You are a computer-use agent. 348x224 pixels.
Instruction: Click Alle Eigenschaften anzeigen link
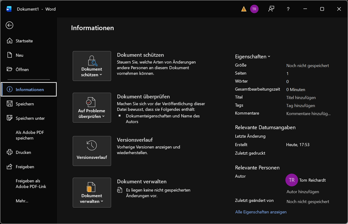(x=261, y=212)
